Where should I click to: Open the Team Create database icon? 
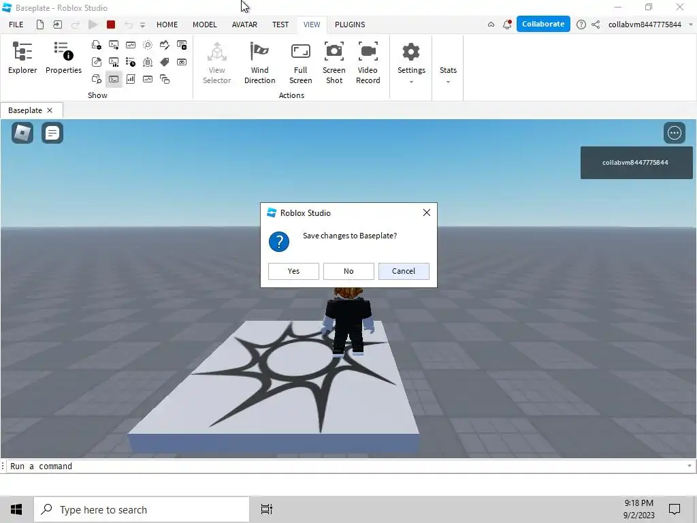tap(148, 62)
